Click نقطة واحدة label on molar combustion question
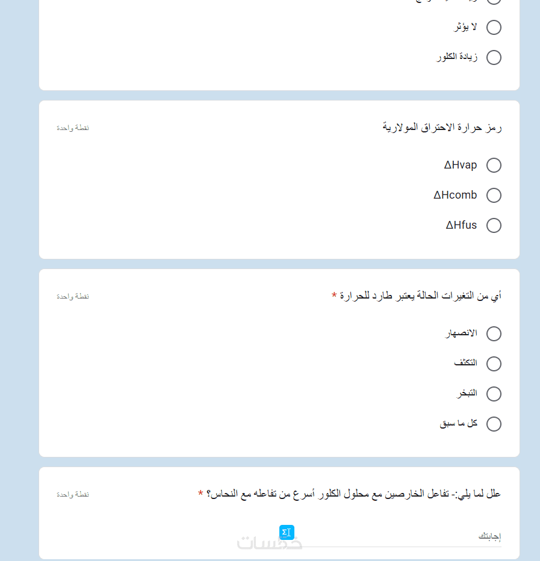The image size is (540, 561). tap(73, 128)
